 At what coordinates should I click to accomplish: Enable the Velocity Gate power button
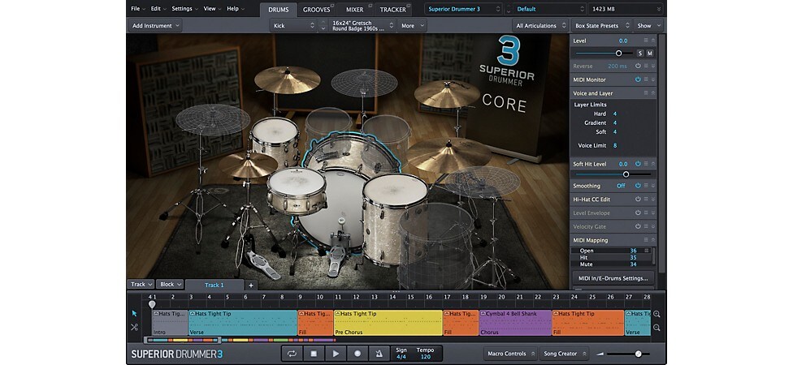tap(638, 226)
